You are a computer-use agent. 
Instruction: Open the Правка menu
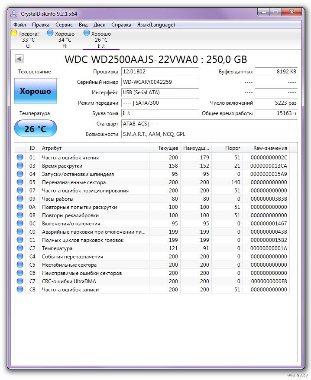(x=41, y=25)
